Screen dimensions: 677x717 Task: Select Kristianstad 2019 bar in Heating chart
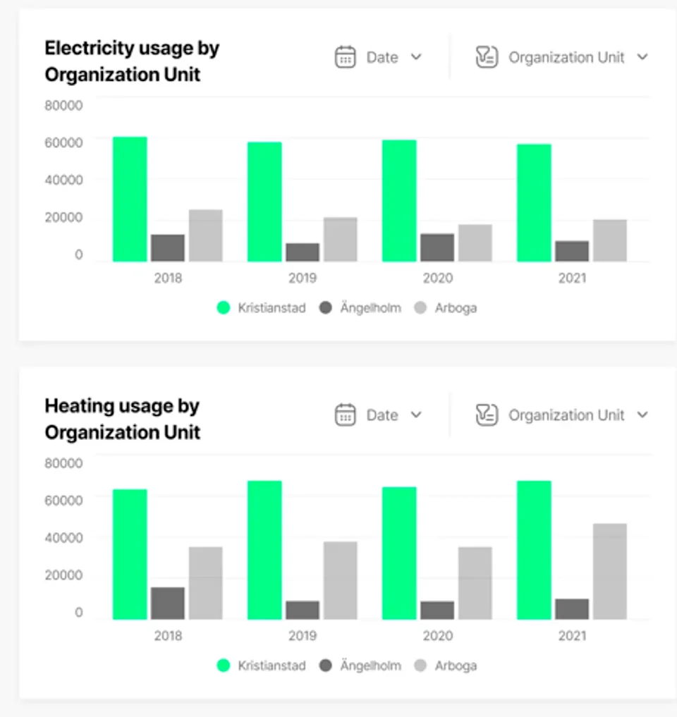coord(264,550)
